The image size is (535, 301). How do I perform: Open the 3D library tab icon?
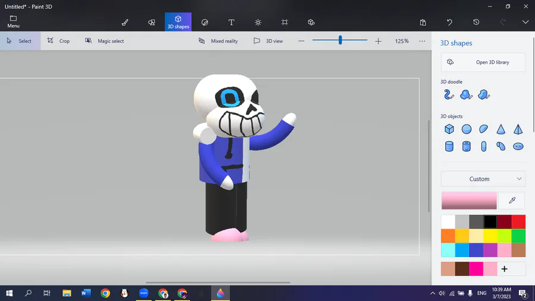(x=311, y=22)
